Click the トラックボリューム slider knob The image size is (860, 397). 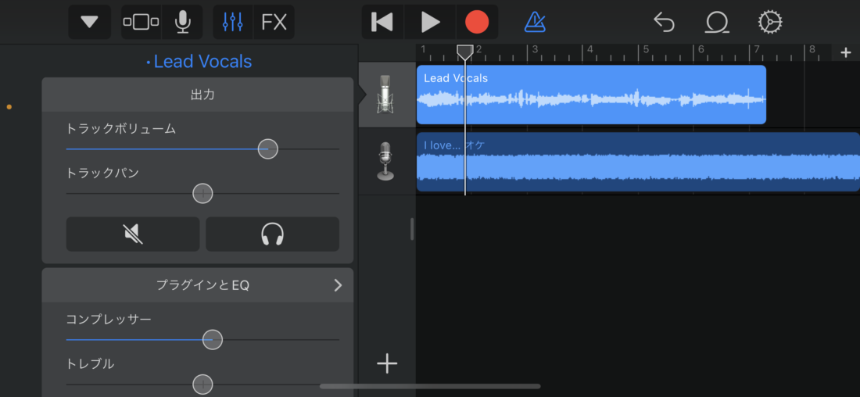pyautogui.click(x=268, y=148)
